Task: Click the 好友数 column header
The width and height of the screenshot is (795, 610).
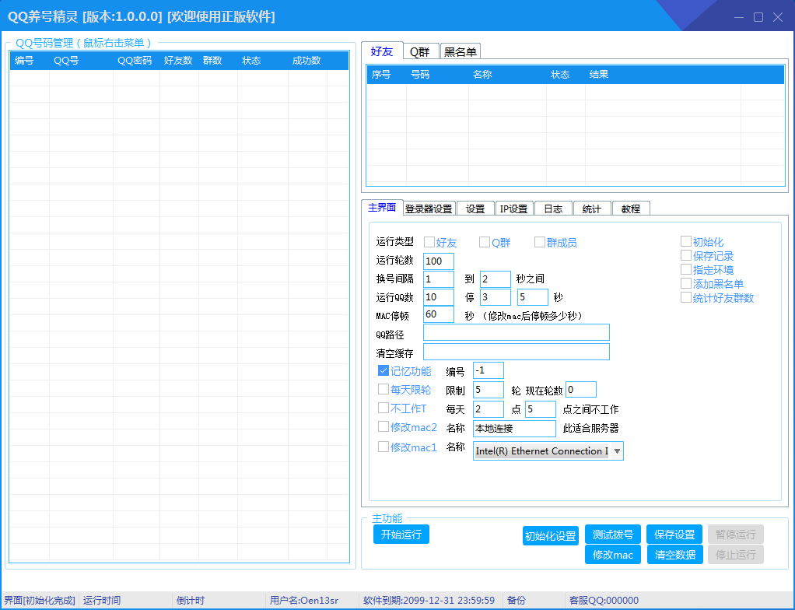Action: click(178, 61)
